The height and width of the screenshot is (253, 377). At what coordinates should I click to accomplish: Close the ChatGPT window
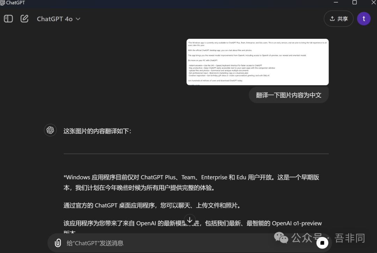click(372, 2)
